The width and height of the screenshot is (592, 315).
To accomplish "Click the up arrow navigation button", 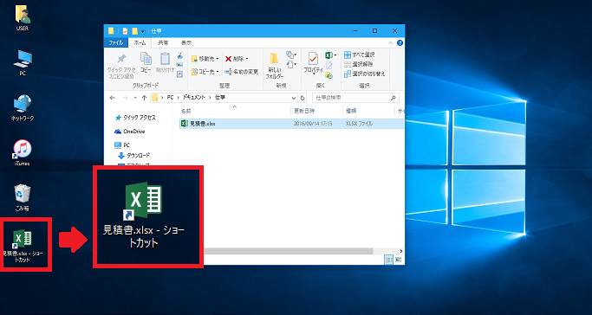I will pyautogui.click(x=144, y=98).
